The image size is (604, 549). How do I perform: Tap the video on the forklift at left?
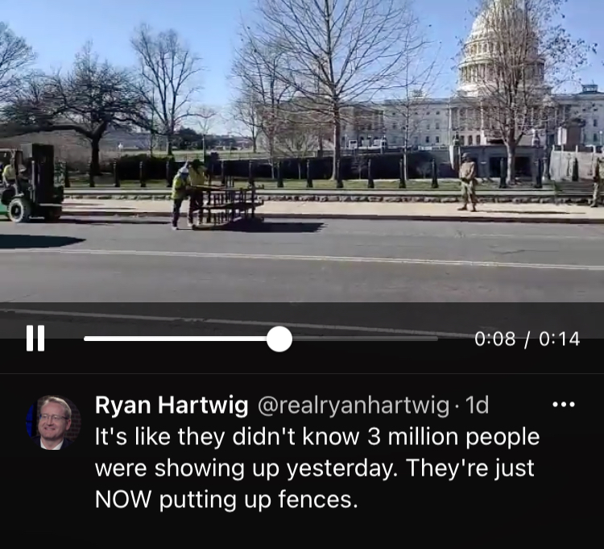click(31, 183)
